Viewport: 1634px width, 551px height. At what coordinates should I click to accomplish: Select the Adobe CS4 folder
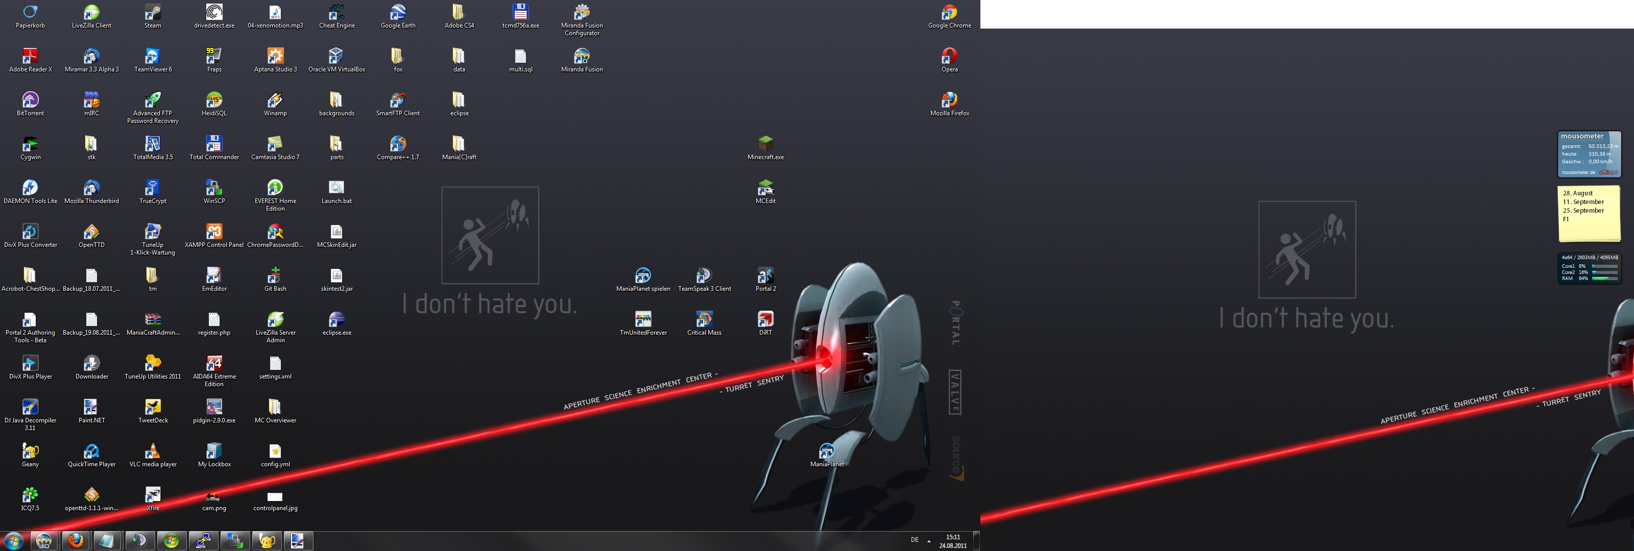click(459, 16)
